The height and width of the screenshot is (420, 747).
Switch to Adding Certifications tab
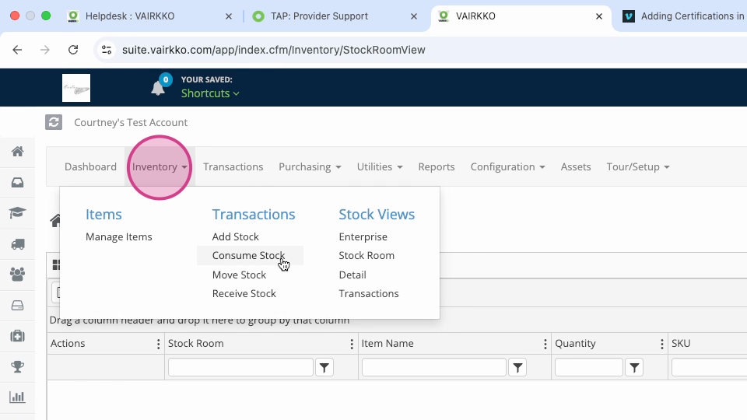point(684,16)
